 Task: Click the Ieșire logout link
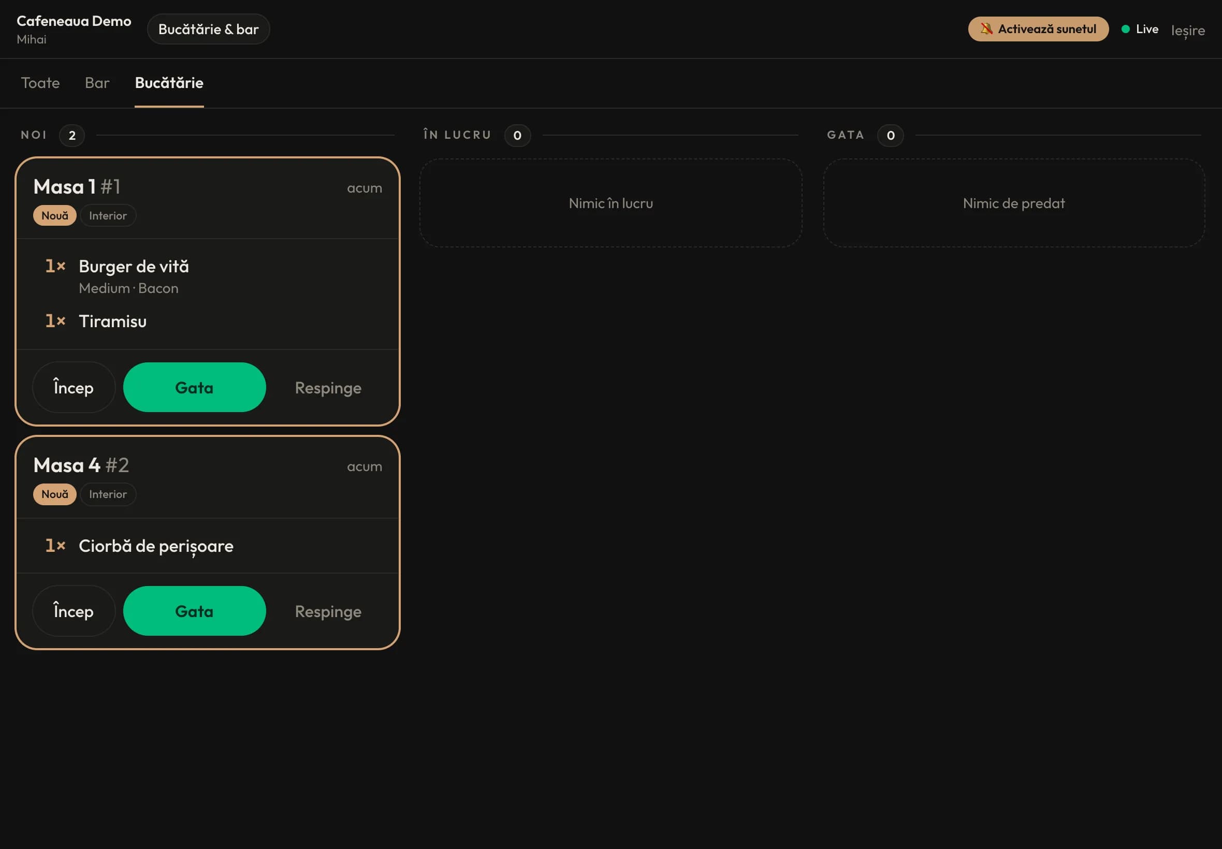(1188, 31)
